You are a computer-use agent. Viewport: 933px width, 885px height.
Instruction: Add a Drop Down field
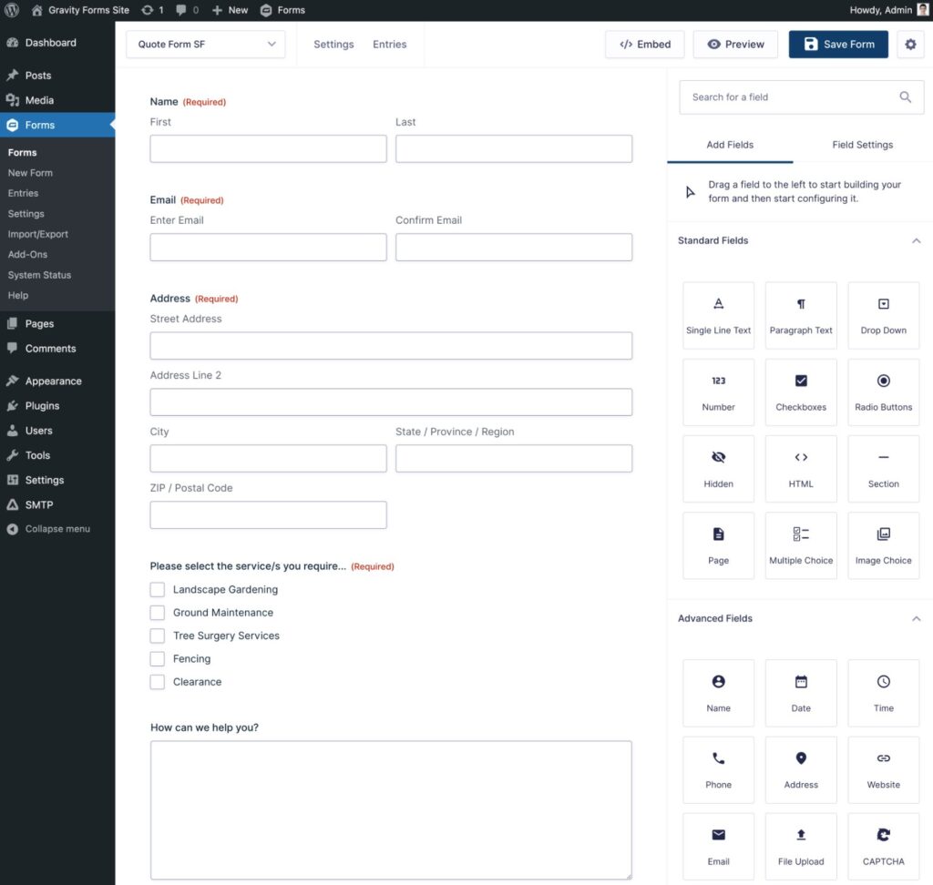[883, 316]
